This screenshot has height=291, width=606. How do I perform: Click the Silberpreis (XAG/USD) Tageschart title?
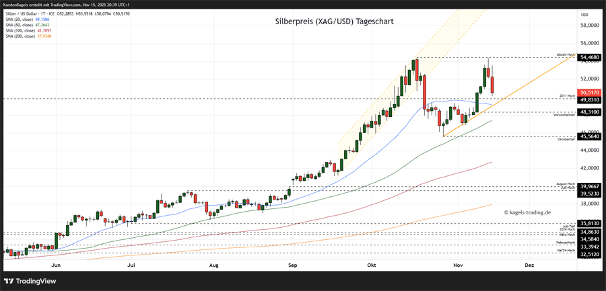(x=335, y=22)
